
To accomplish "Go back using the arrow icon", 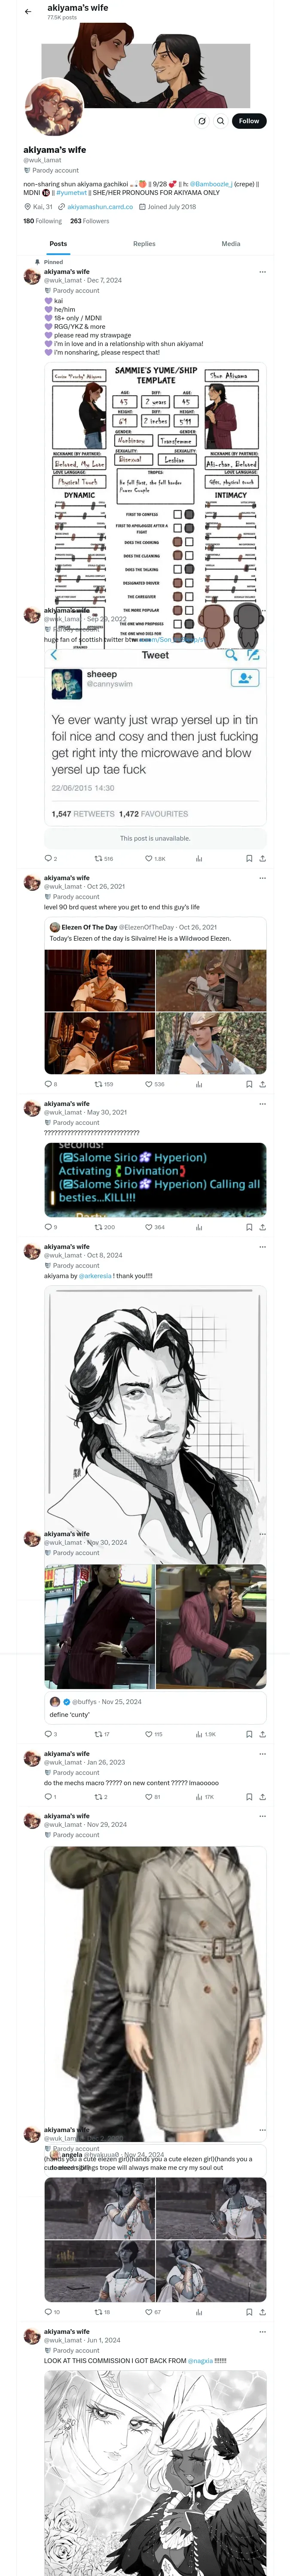I will (x=28, y=12).
